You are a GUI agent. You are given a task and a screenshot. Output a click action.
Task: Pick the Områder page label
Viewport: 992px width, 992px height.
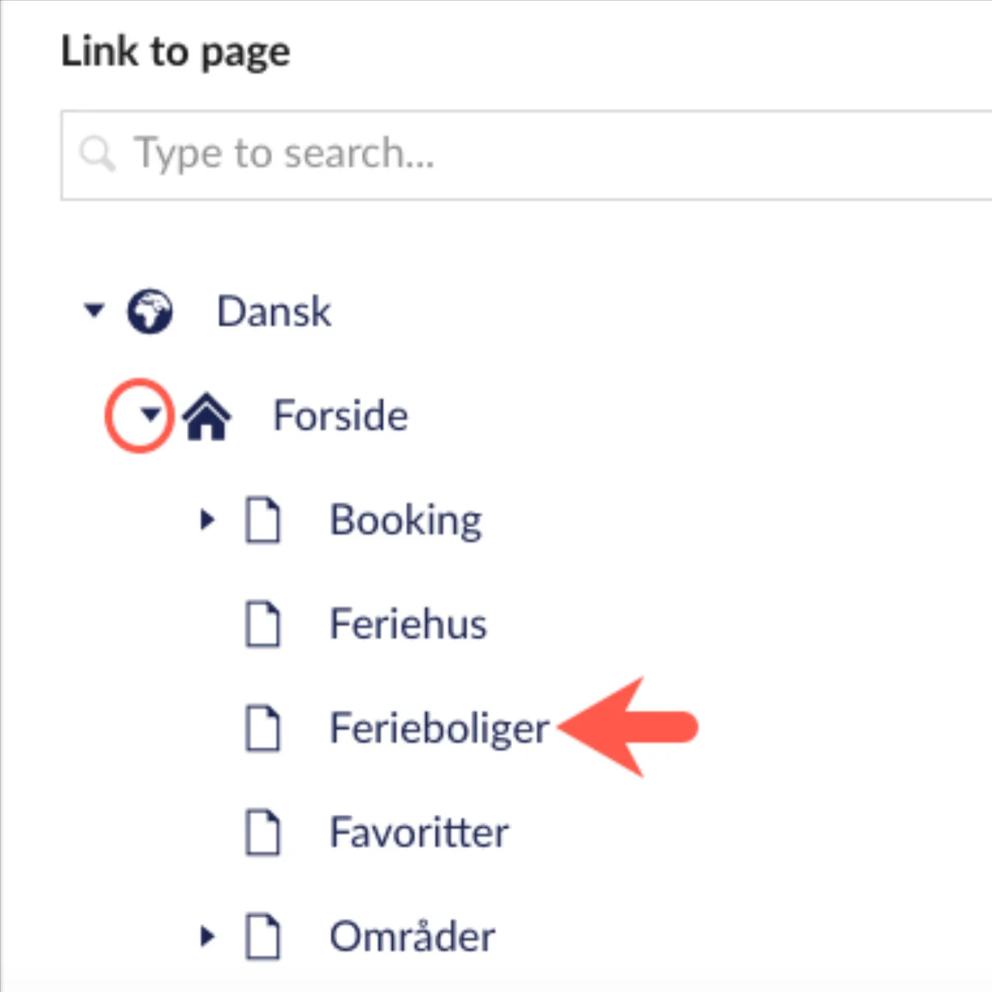click(412, 936)
